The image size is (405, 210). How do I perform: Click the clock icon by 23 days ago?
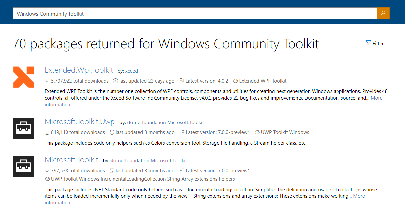click(x=115, y=81)
